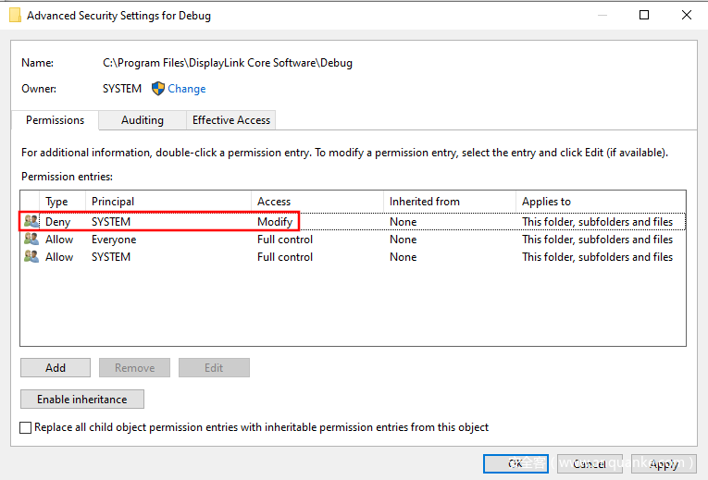Close the Advanced Security Settings window
The height and width of the screenshot is (480, 708).
(x=686, y=15)
